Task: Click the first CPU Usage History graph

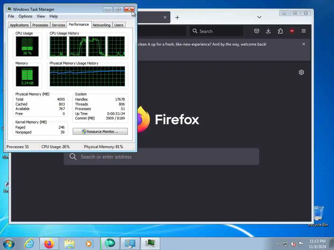Action: tap(58, 46)
